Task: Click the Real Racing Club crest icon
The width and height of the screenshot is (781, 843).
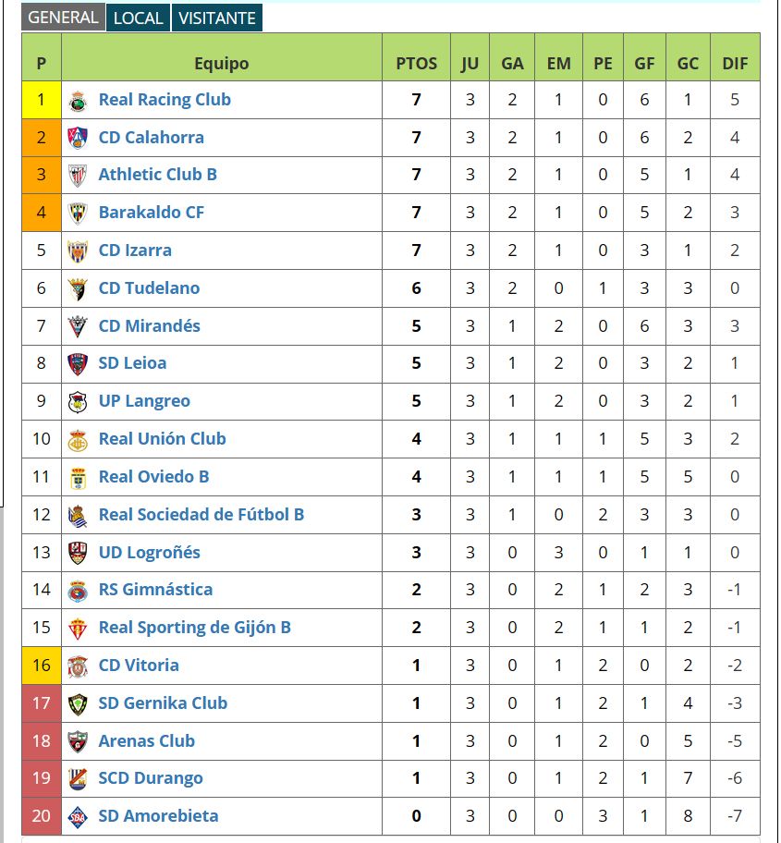Action: [78, 100]
